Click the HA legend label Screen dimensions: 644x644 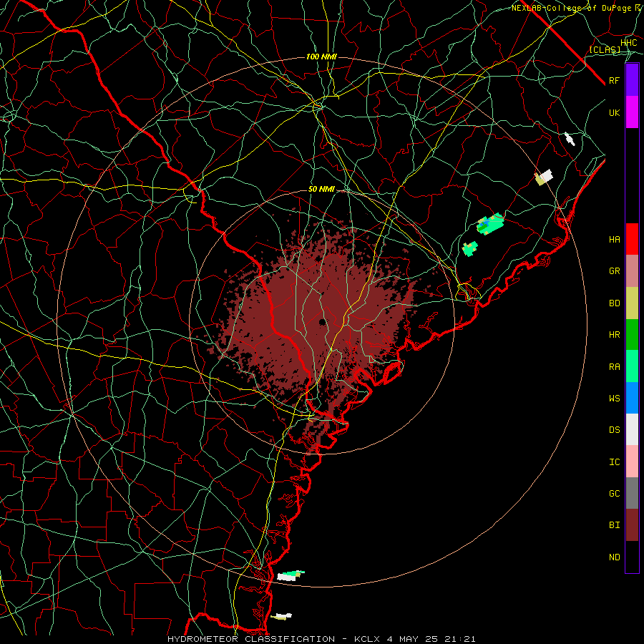point(614,240)
